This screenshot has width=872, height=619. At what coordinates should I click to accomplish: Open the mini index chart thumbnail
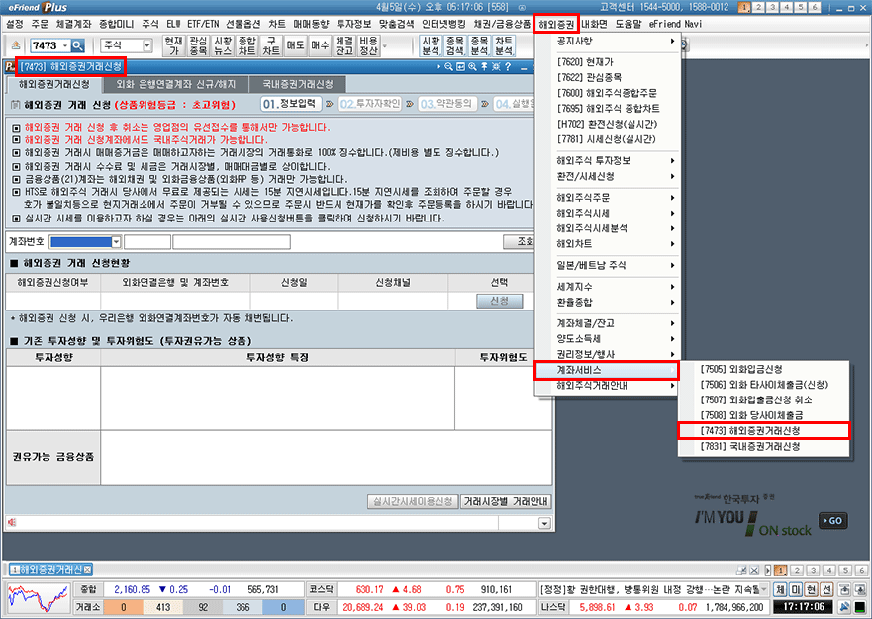(x=39, y=598)
